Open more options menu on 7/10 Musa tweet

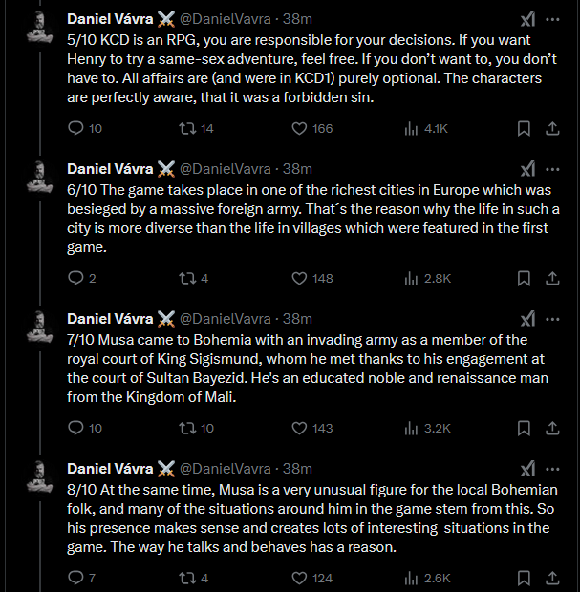click(553, 319)
